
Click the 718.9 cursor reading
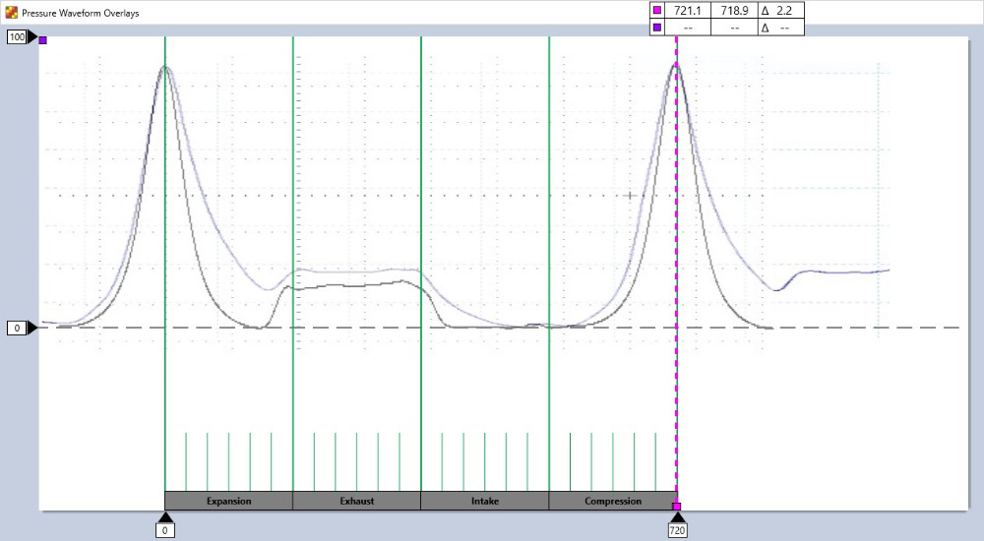click(734, 10)
